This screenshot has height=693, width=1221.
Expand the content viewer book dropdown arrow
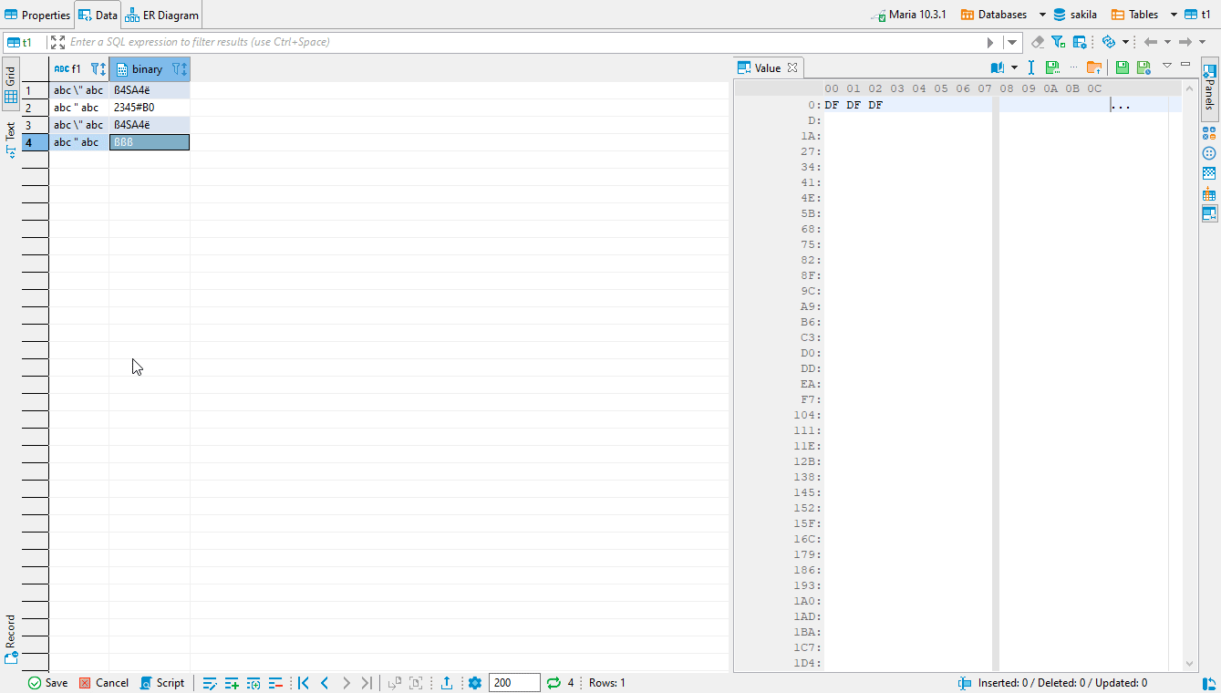pyautogui.click(x=1014, y=67)
